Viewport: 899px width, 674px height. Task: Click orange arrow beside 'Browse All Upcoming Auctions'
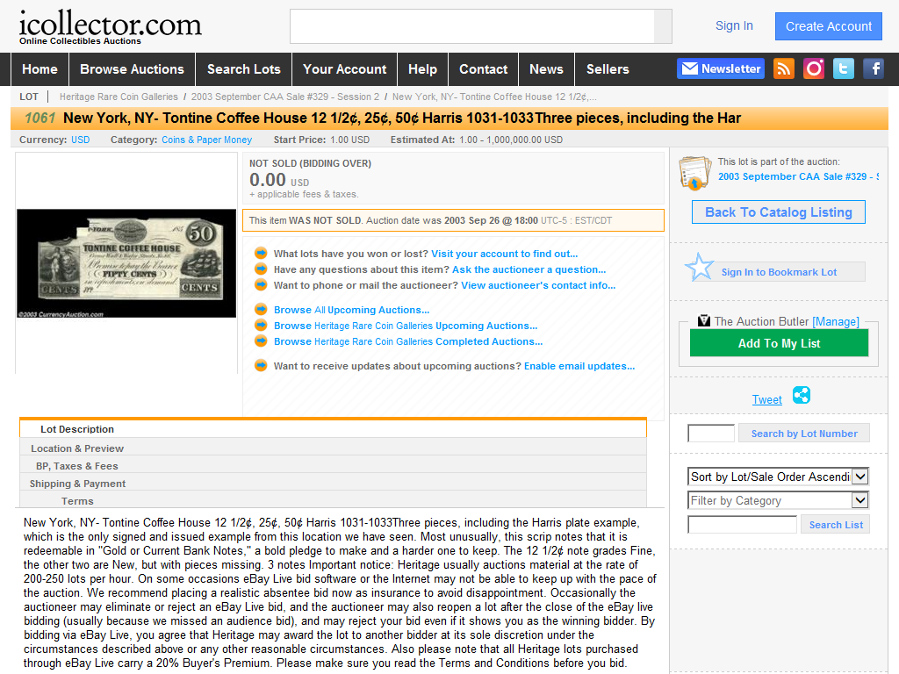click(261, 310)
